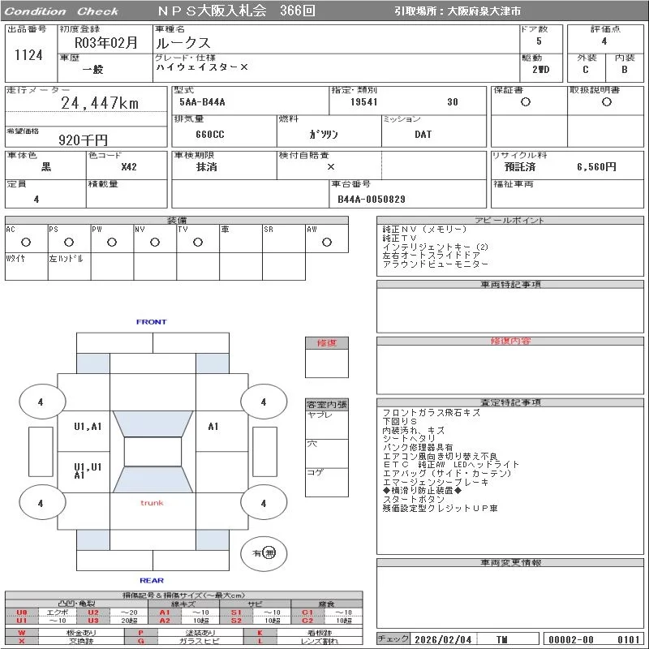Click the circle under 取扱説明書
This screenshot has width=649, height=649.
(606, 102)
